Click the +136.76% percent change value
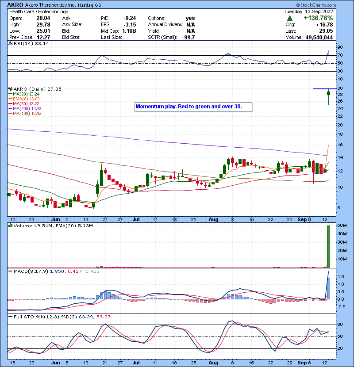354x367 pixels. tap(318, 18)
